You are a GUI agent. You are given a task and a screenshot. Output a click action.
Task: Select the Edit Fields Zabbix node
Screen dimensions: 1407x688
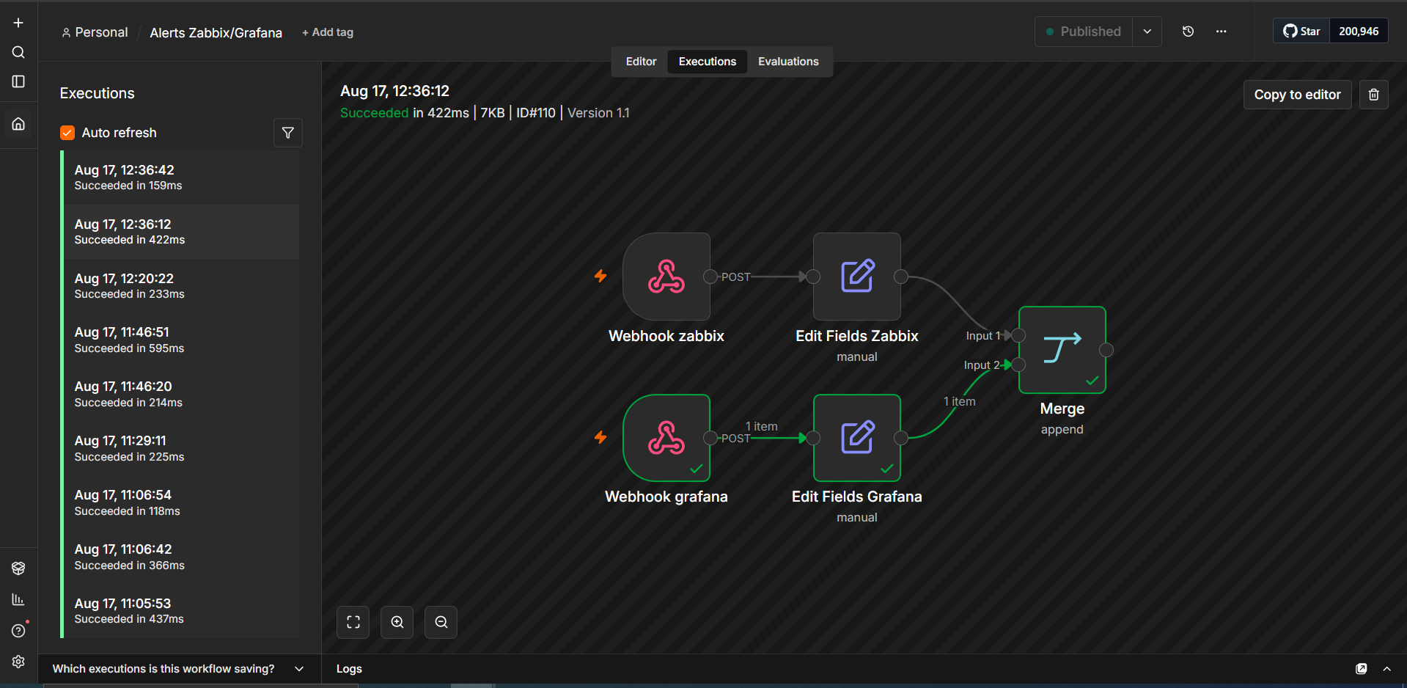coord(857,277)
